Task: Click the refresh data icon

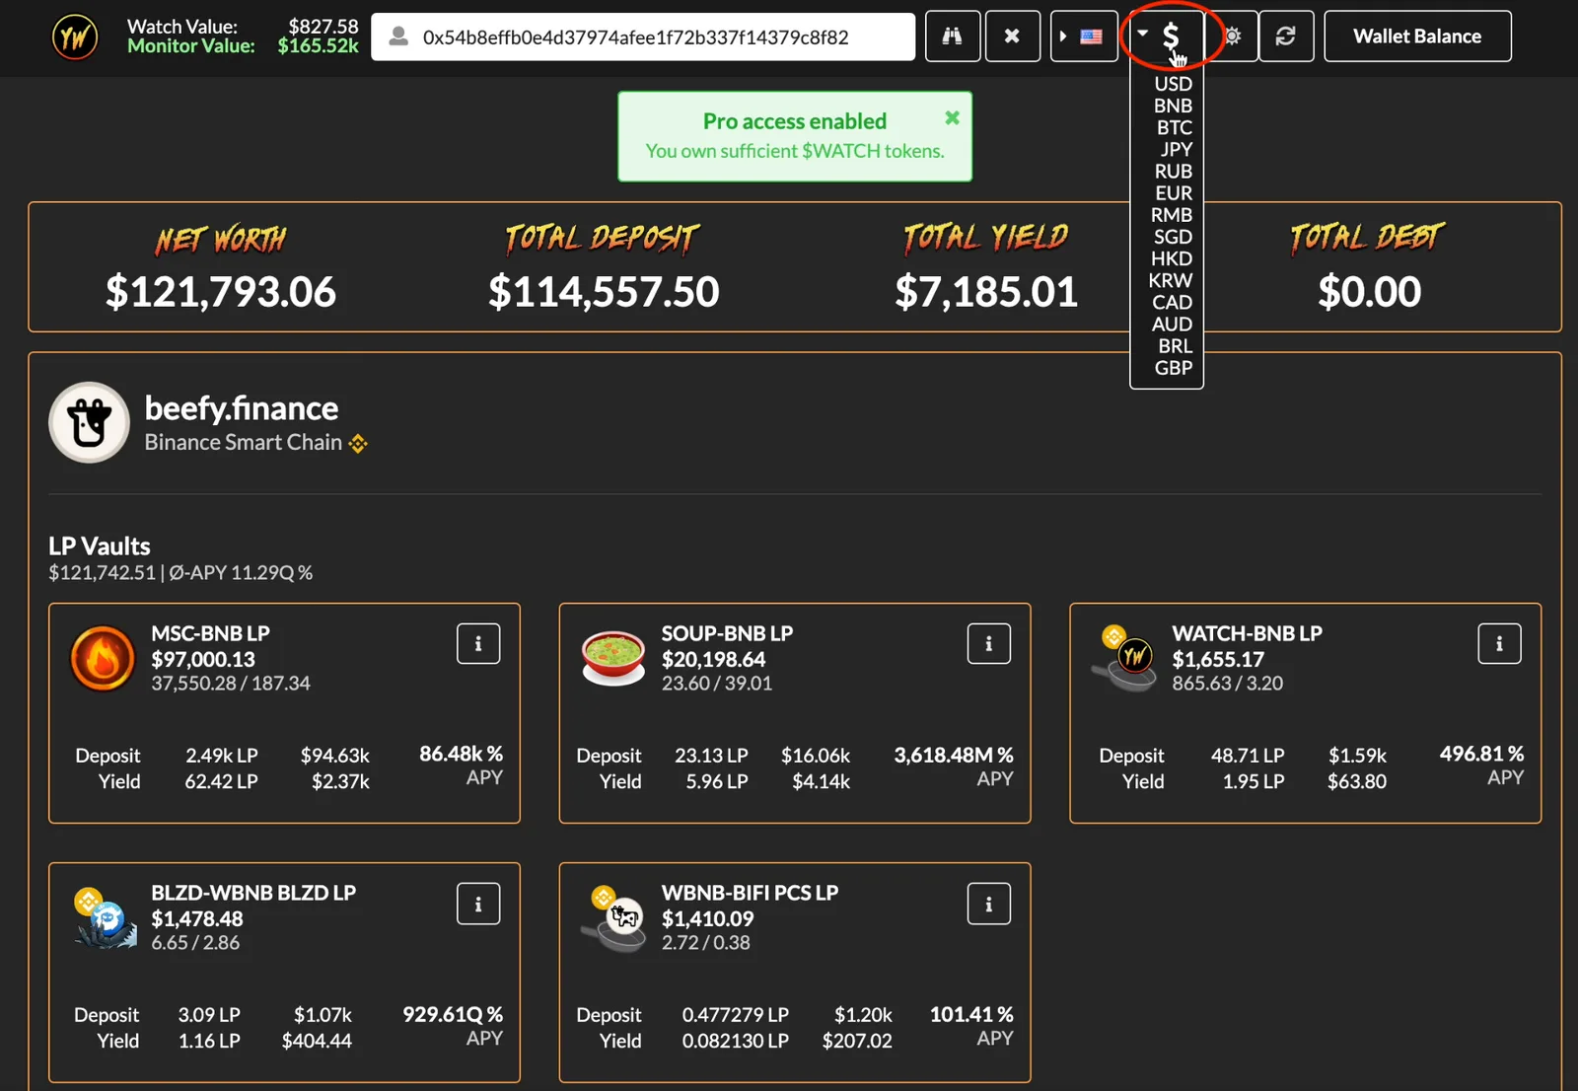Action: click(x=1286, y=36)
